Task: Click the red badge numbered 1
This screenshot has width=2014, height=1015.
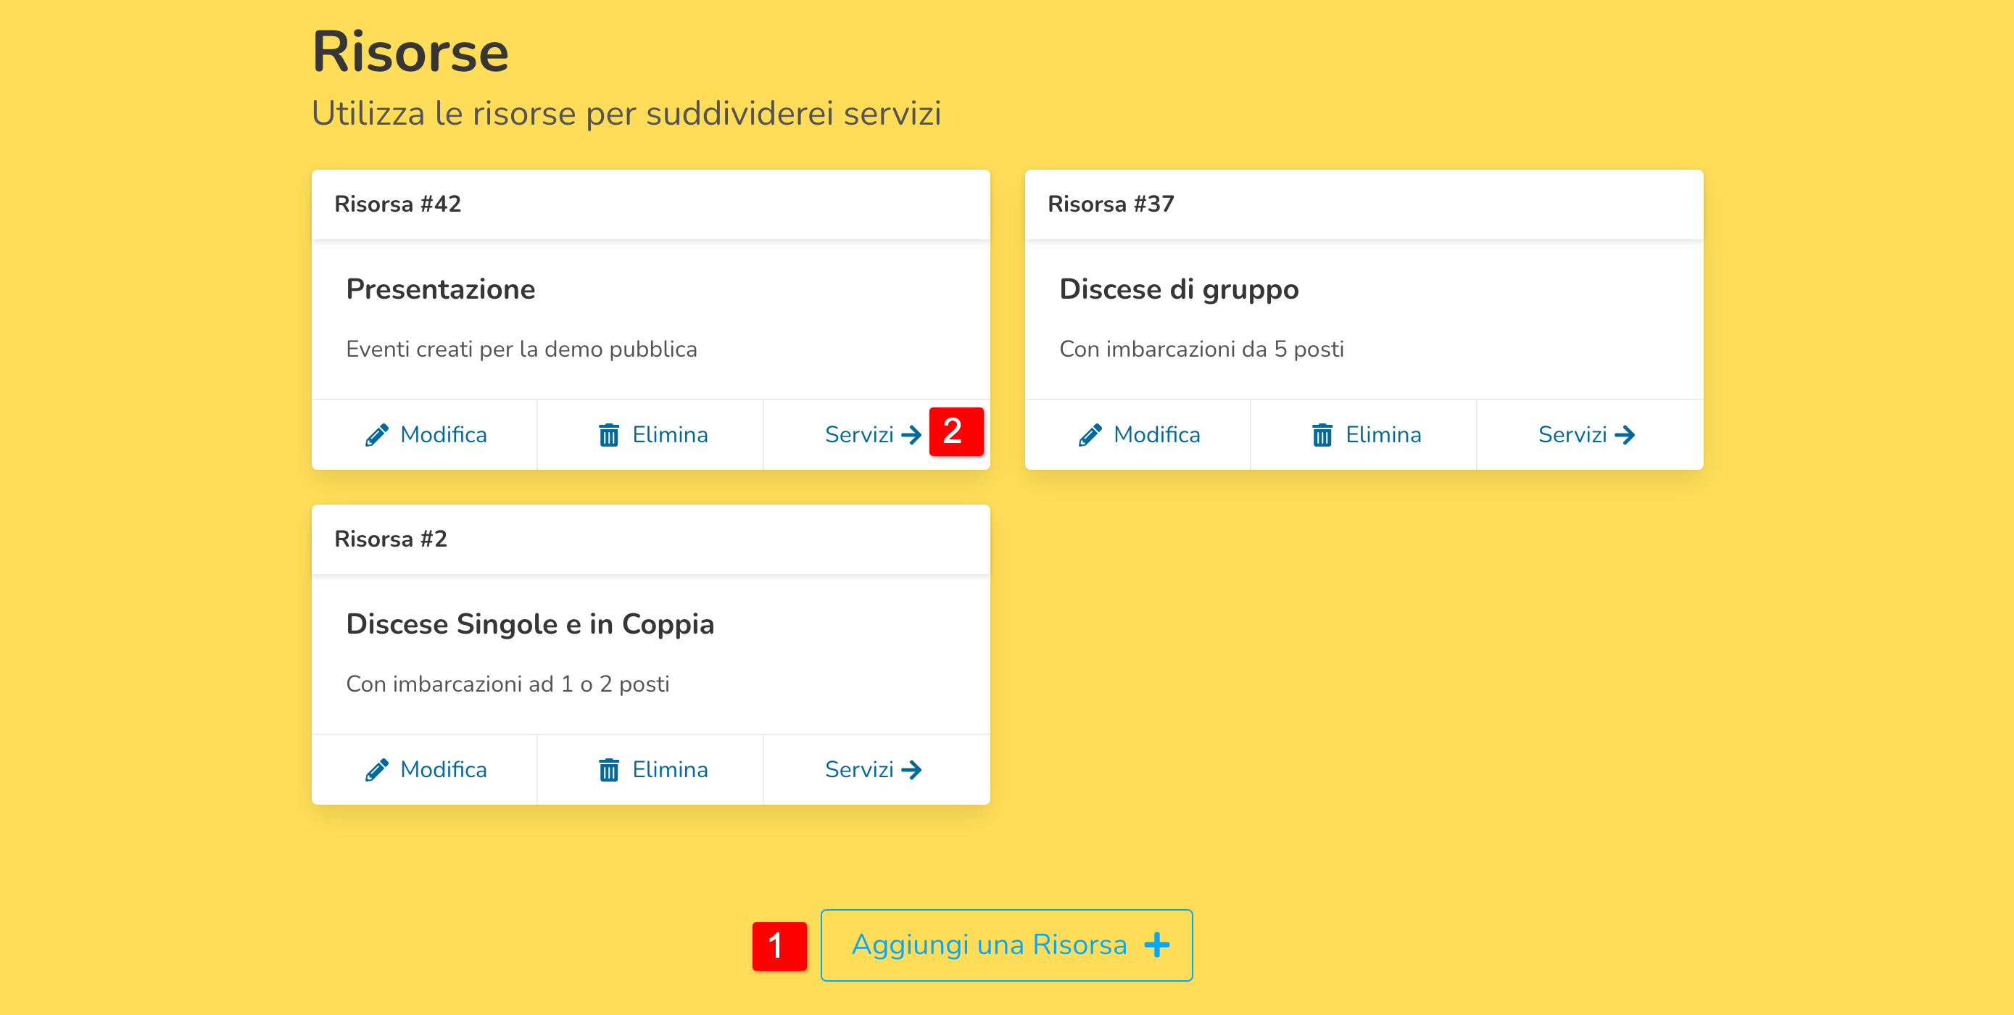Action: click(x=779, y=945)
